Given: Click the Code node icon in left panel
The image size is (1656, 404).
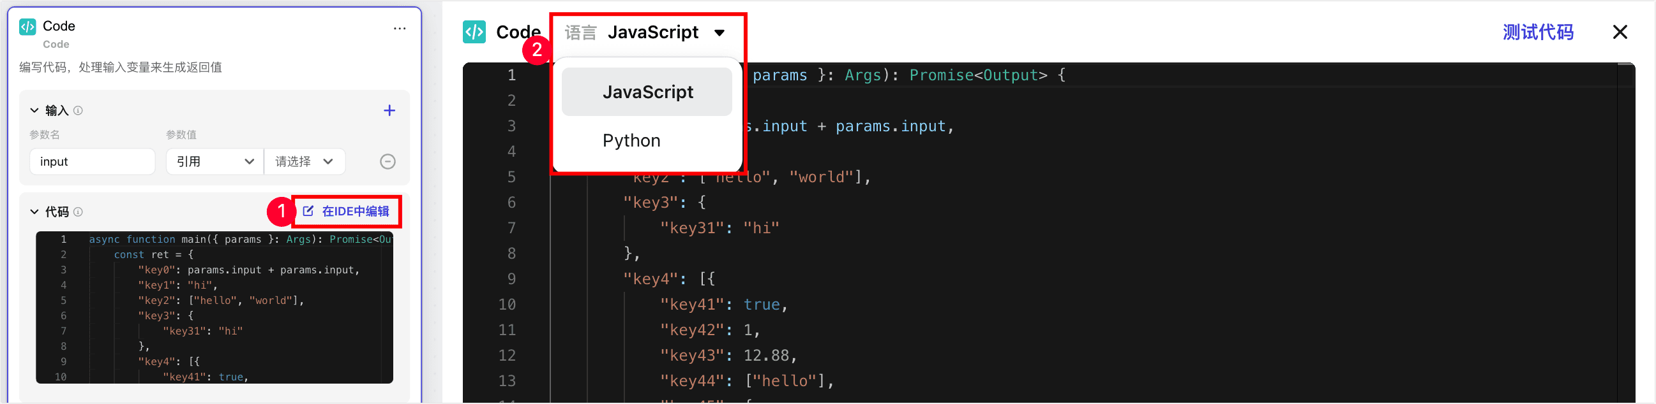Looking at the screenshot, I should pos(27,27).
